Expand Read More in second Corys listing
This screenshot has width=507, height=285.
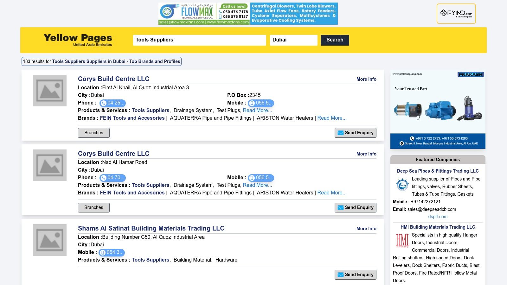click(257, 185)
